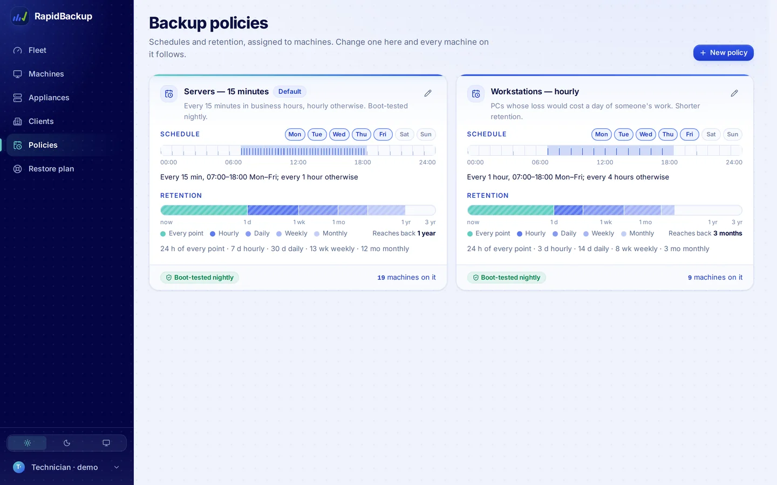The height and width of the screenshot is (485, 777).
Task: Go to the Fleet page
Action: [x=67, y=50]
